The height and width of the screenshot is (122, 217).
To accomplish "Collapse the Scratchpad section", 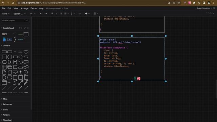I will [x=8, y=28].
